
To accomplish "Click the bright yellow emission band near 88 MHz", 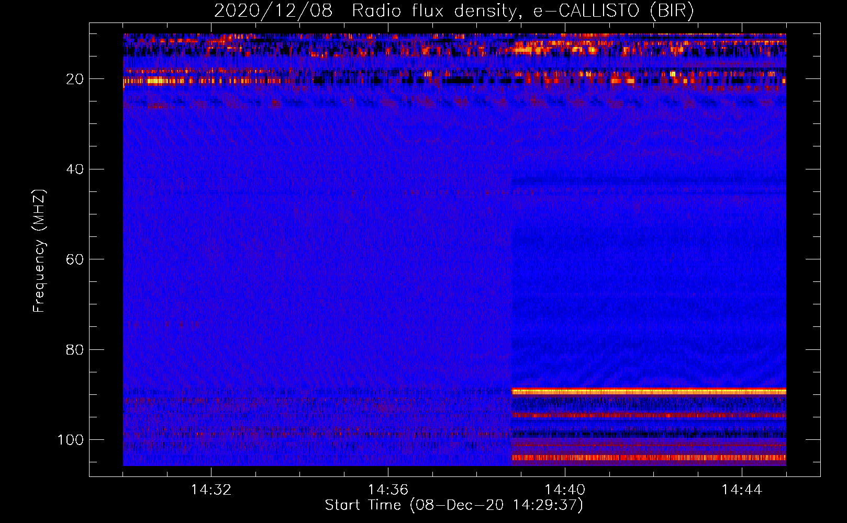I will click(649, 391).
